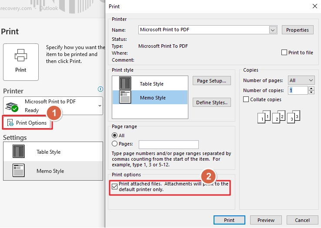Click the Print Options printer icon
Screen dimensions: 321x228
point(10,123)
